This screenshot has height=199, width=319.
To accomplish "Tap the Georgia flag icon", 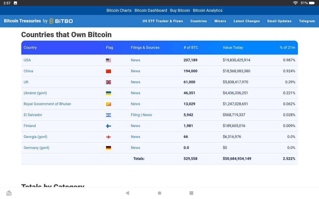I will pos(108,137).
